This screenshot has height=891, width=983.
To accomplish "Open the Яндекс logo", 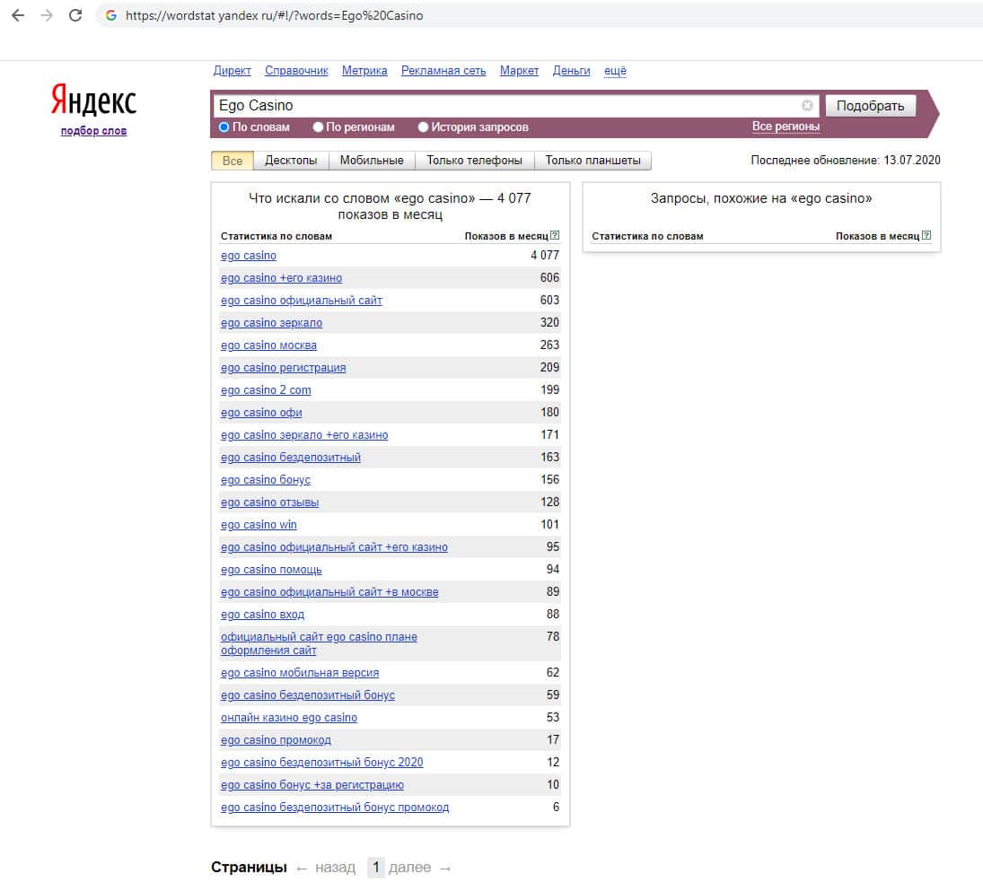I will [x=93, y=100].
